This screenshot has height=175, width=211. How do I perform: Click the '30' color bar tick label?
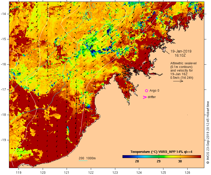(180, 161)
